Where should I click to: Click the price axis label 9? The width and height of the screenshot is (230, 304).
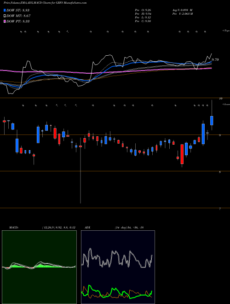click(x=220, y=135)
